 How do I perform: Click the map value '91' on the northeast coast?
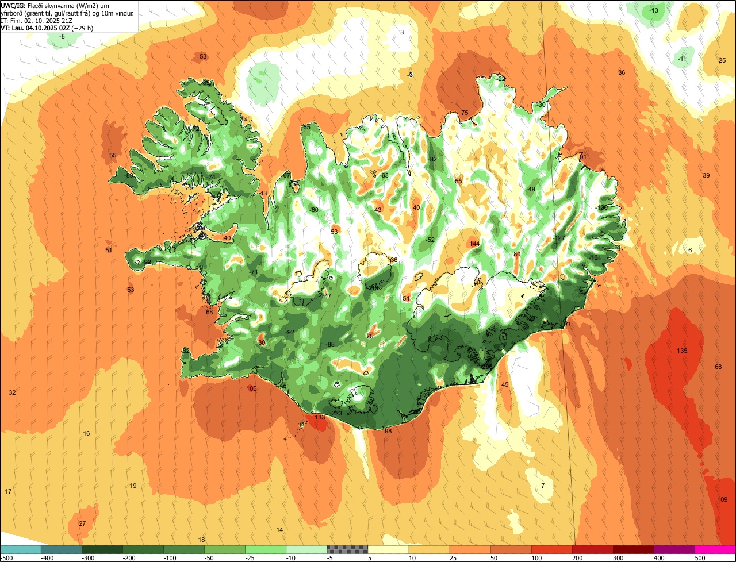tap(582, 157)
